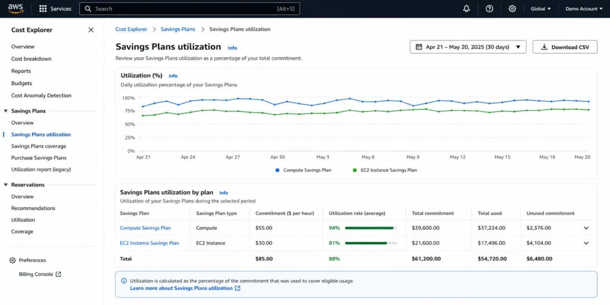The image size is (610, 305).
Task: Open Recommendations under Reservations
Action: pyautogui.click(x=33, y=208)
